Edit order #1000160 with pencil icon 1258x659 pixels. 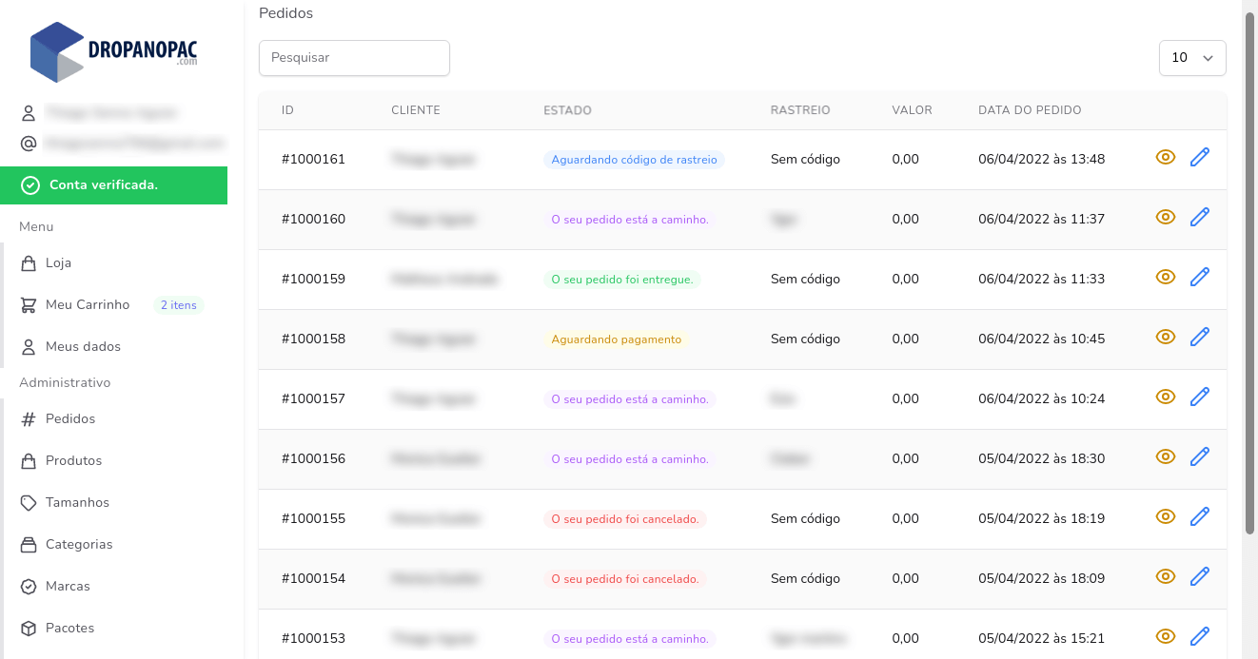click(1200, 218)
